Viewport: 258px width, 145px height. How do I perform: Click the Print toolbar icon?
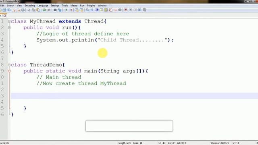click(x=23, y=10)
